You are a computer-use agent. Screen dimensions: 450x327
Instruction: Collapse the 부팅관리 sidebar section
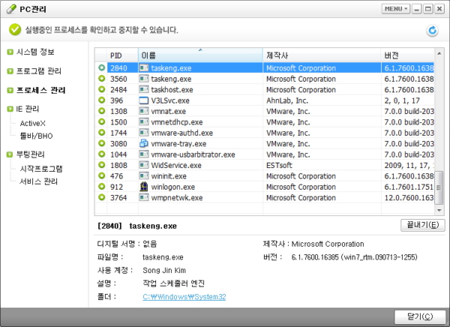10,154
